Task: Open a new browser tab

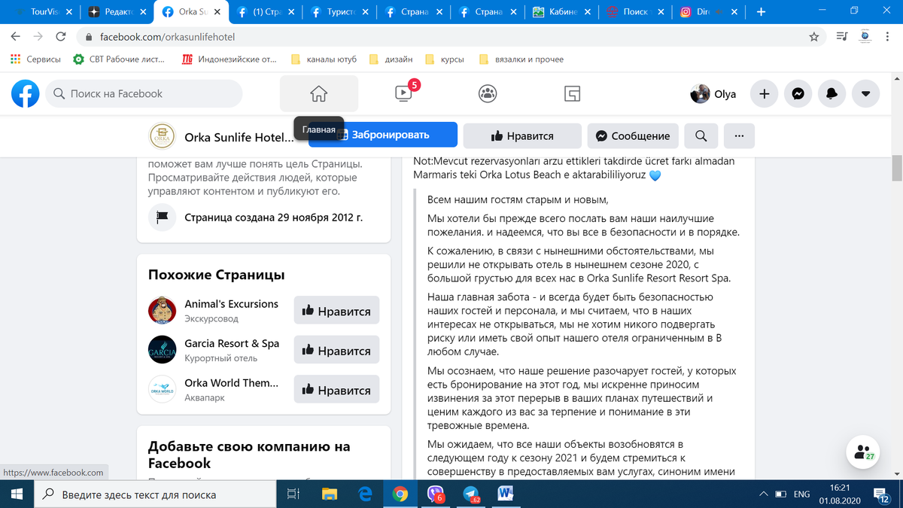Action: pos(761,12)
